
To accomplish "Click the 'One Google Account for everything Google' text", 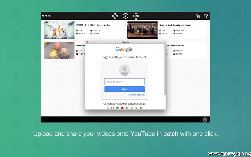I will [124, 104].
